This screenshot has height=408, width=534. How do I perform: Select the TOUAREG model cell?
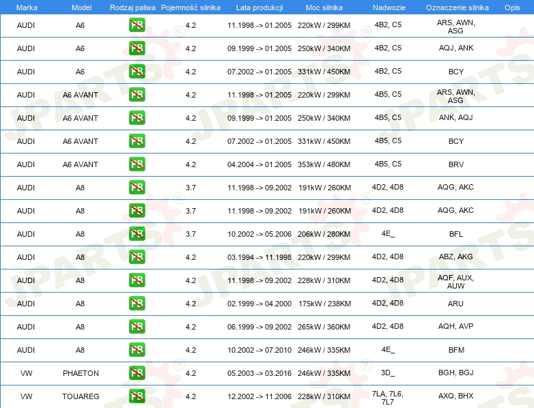[81, 396]
